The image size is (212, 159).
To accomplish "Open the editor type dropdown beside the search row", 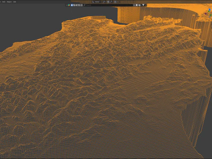I will coord(68,5).
